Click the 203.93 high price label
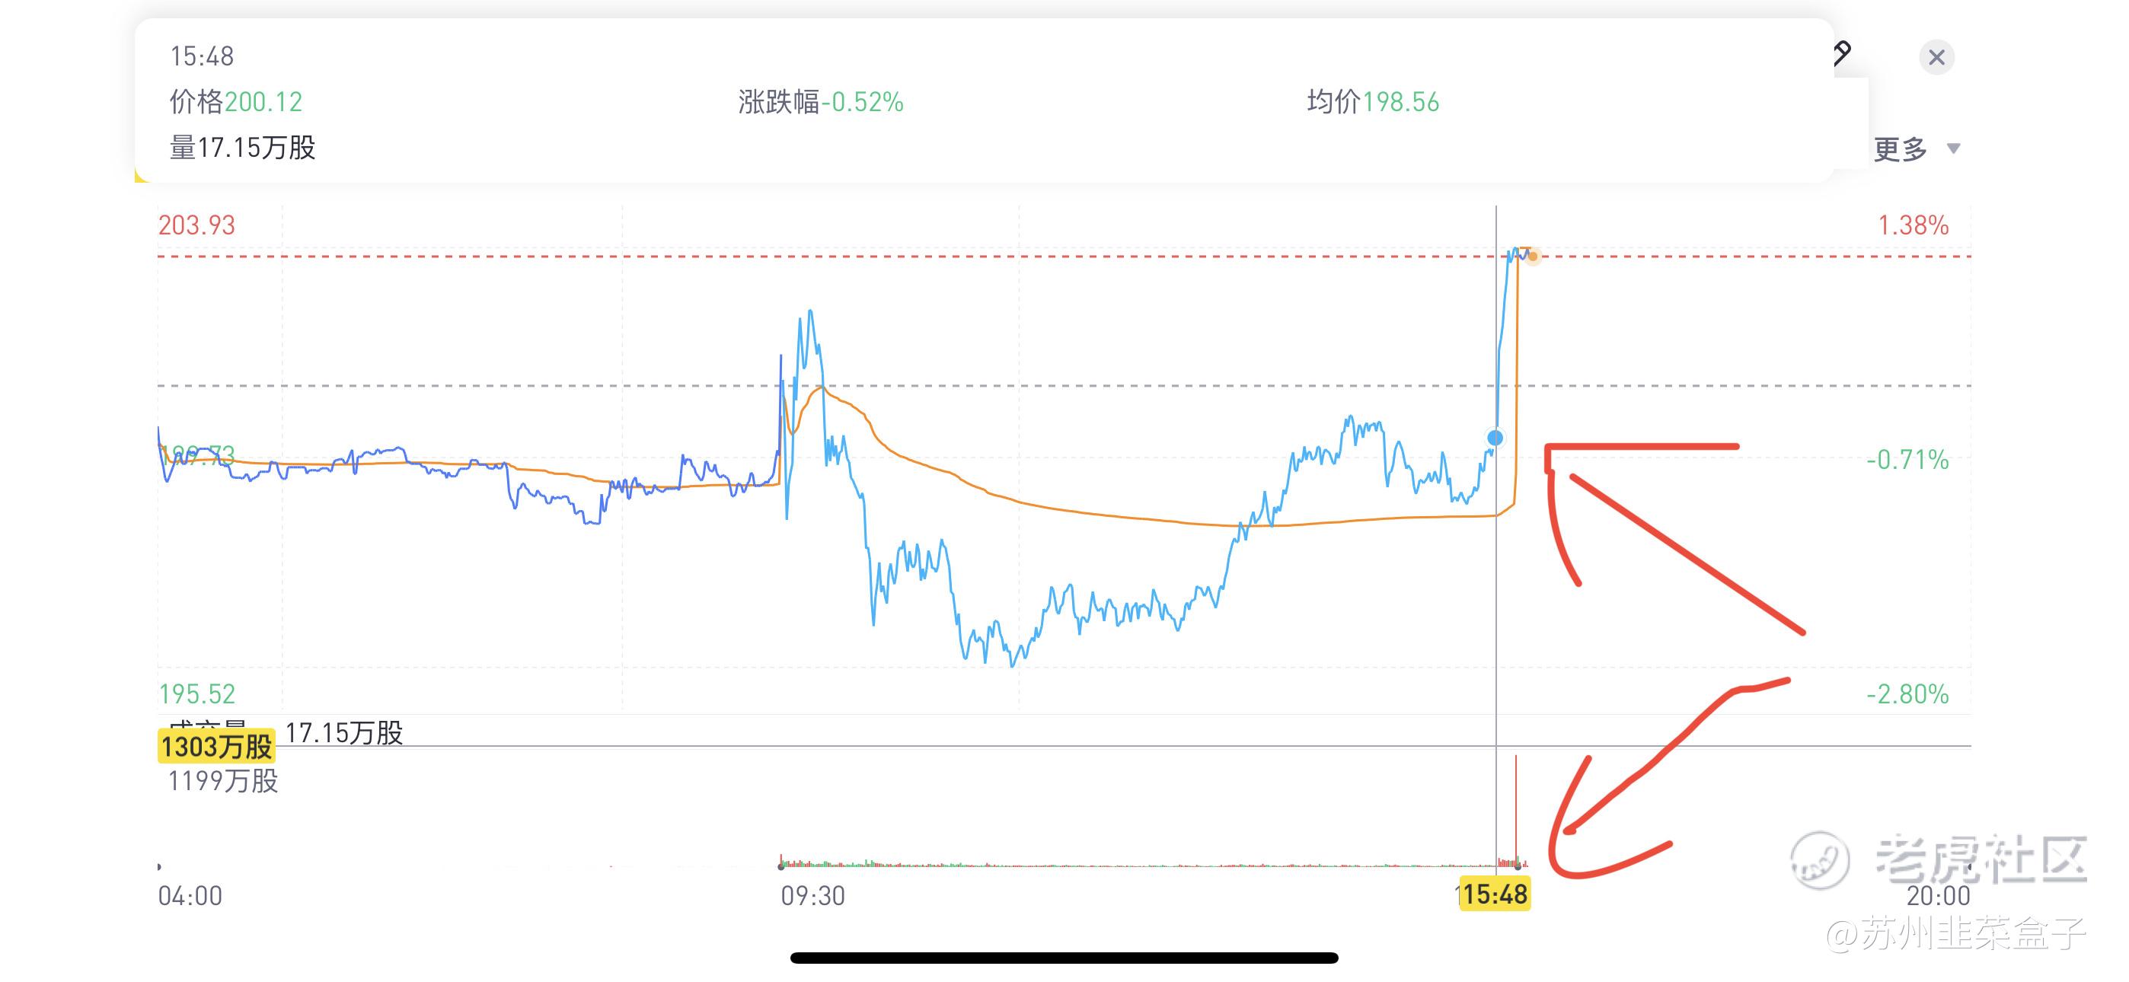The width and height of the screenshot is (2129, 982). pyautogui.click(x=196, y=225)
